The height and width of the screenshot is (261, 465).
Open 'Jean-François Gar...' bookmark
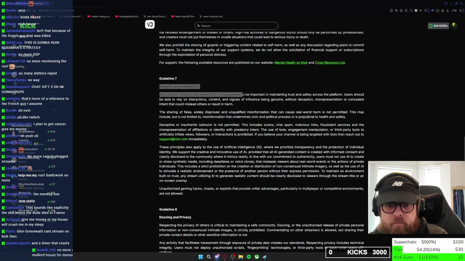pos(211,16)
